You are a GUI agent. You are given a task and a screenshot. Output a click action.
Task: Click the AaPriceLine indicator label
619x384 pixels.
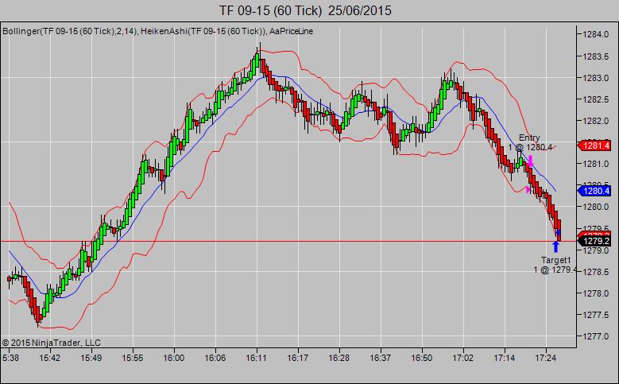[x=292, y=31]
